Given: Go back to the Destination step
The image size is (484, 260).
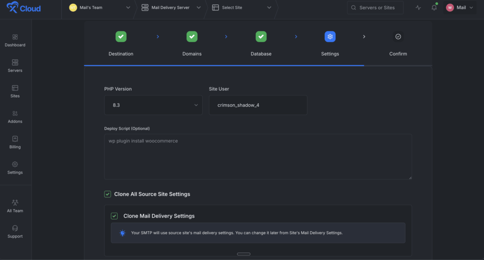Looking at the screenshot, I should coord(121,37).
